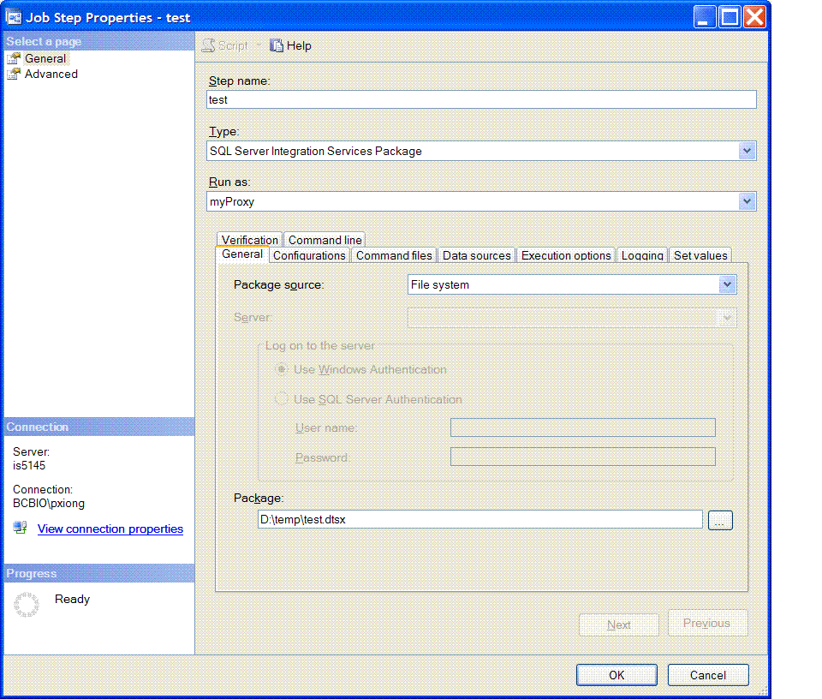
Task: Minimize the Job Step Properties window
Action: (705, 17)
